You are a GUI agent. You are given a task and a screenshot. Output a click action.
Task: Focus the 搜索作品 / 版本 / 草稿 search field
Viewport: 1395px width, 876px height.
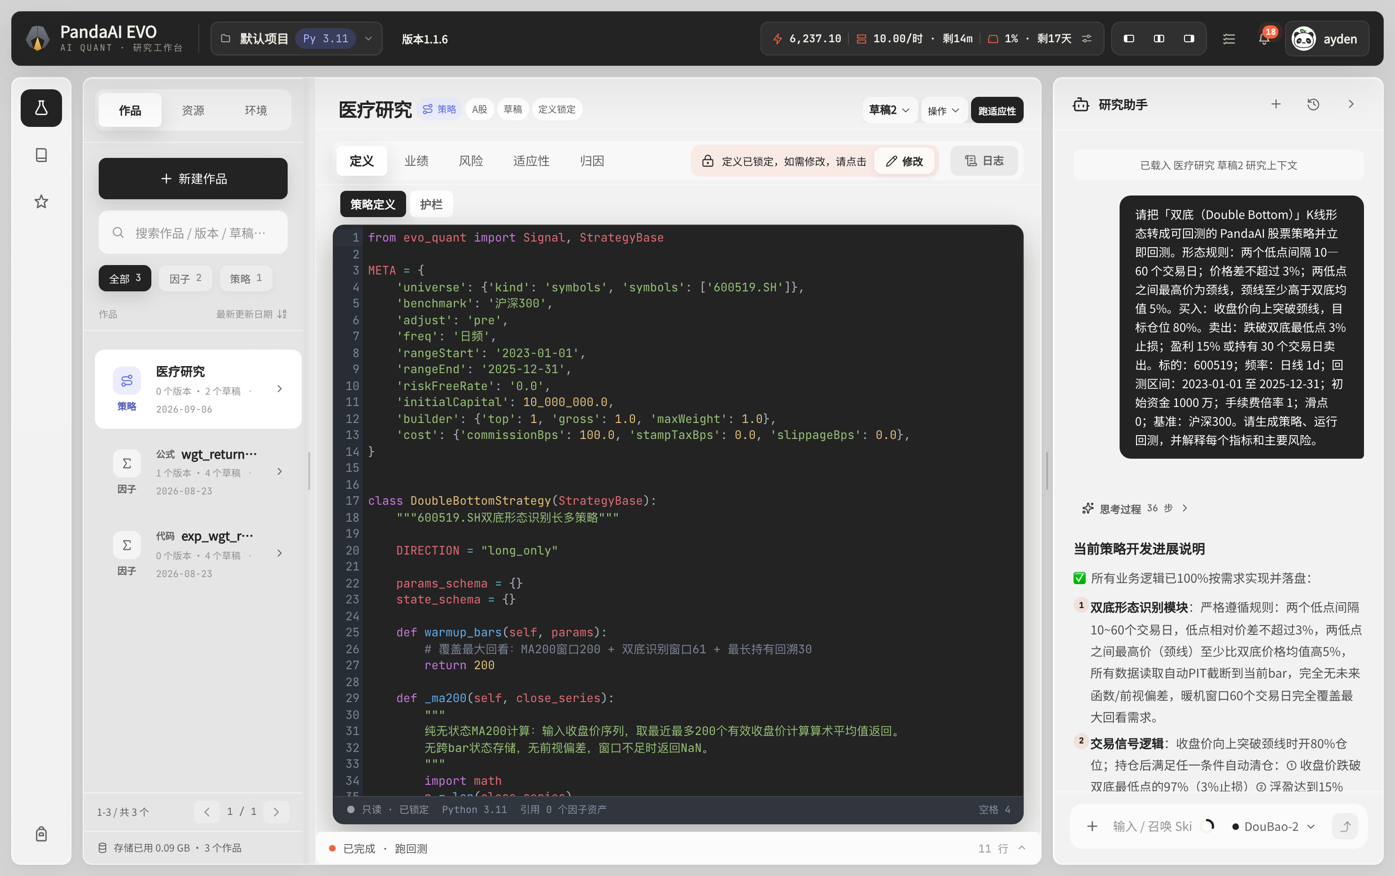[x=193, y=232]
